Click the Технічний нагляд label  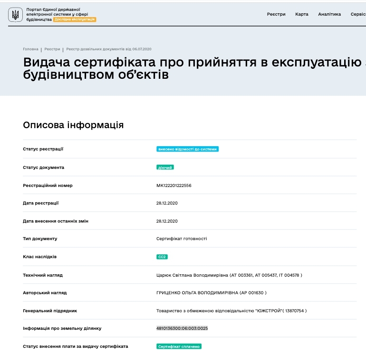tap(43, 275)
